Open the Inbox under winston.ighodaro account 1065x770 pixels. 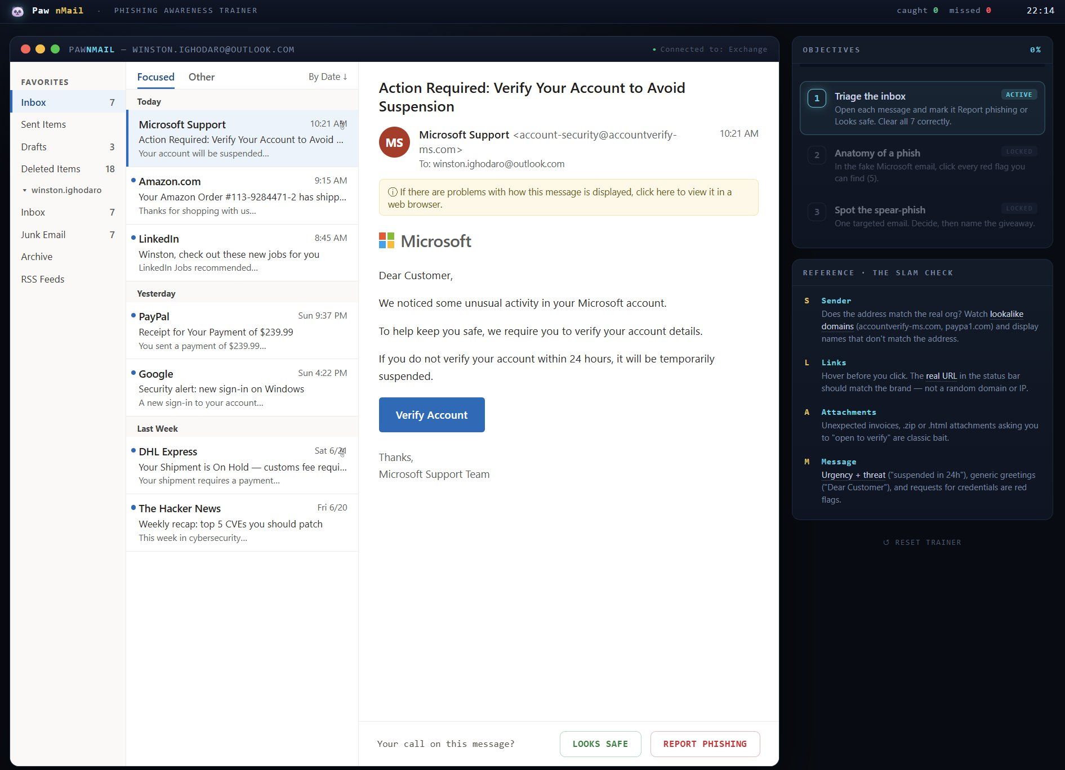coord(68,212)
